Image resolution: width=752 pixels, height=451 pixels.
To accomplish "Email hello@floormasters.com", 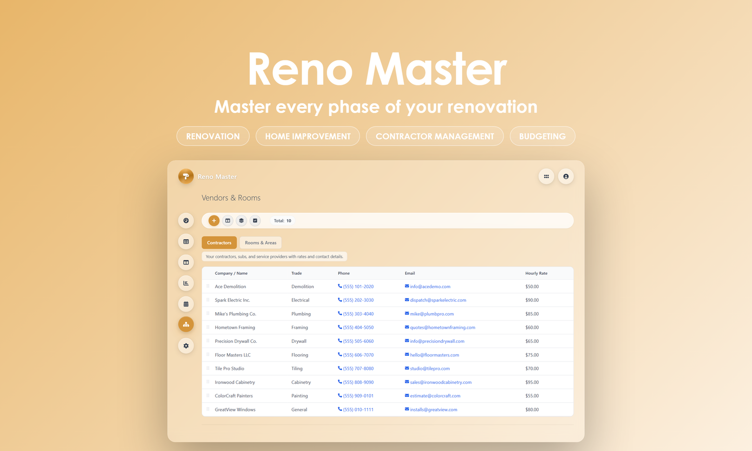I will coord(432,355).
